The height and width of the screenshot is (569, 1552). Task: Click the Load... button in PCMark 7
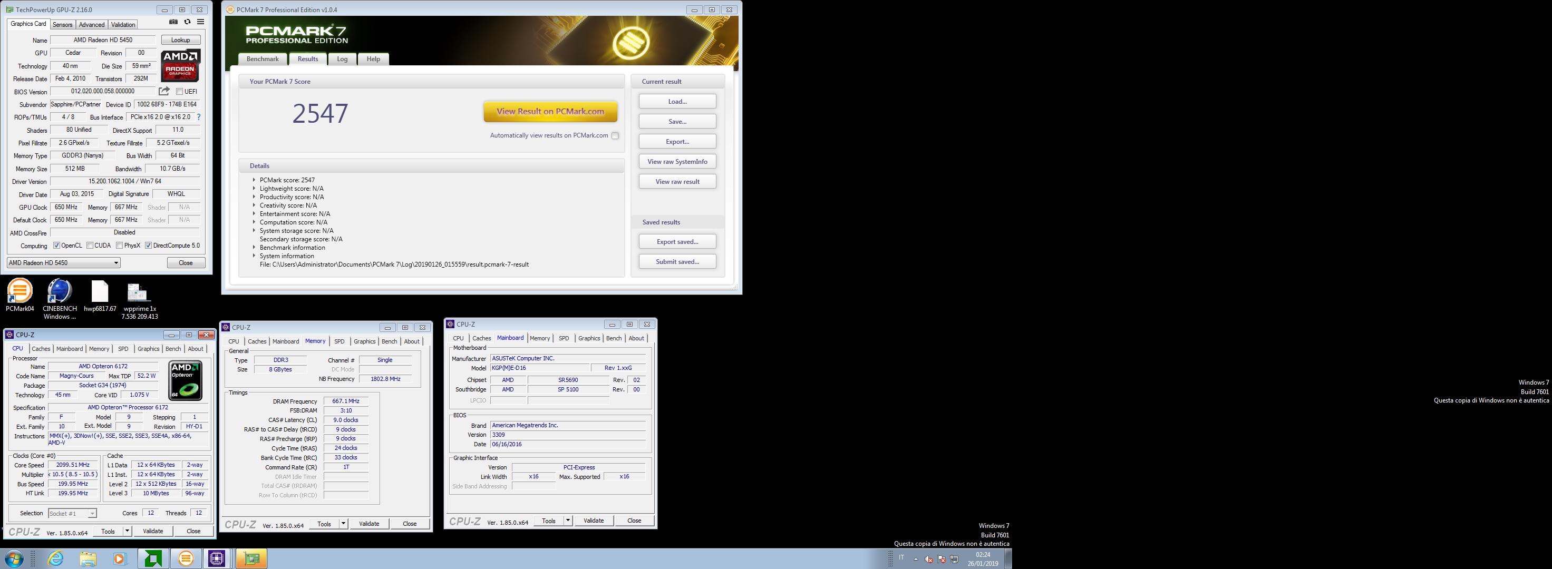[x=677, y=101]
